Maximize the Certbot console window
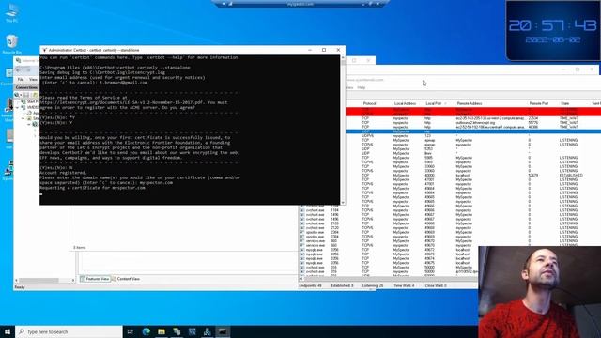 (324, 50)
